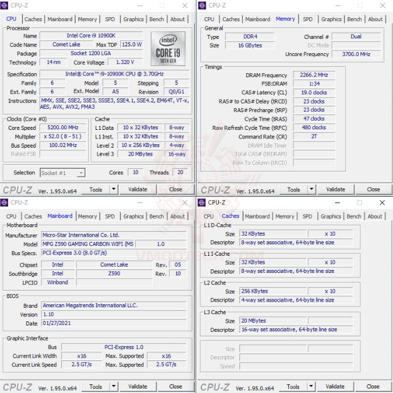393x393 pixels.
Task: Open Bench tab in CPU window
Action: point(156,19)
